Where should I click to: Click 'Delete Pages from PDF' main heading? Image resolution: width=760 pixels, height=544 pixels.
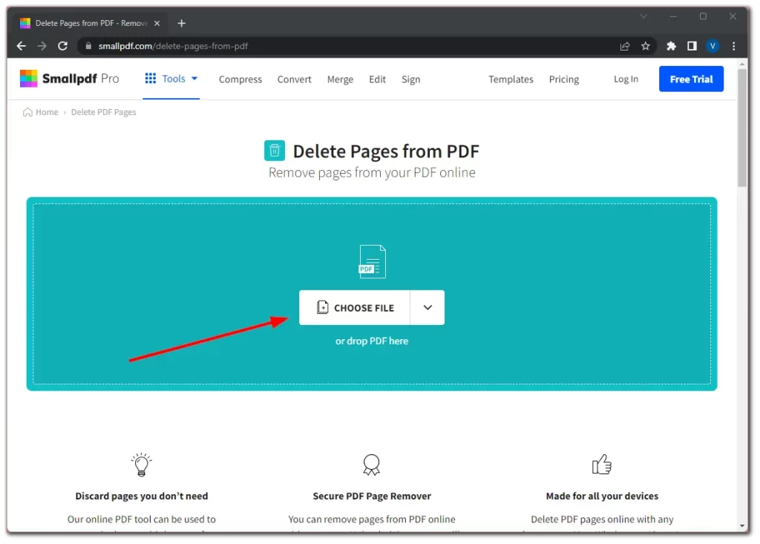[386, 151]
